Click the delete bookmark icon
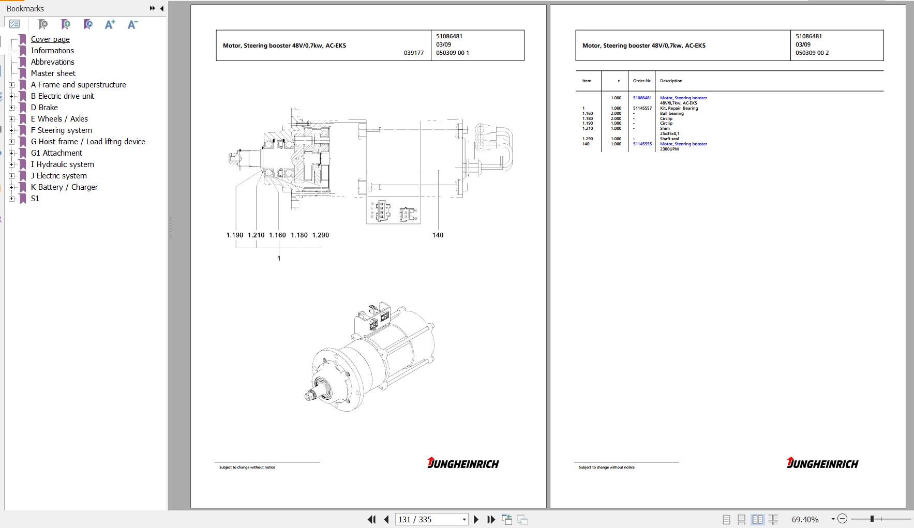The height and width of the screenshot is (528, 914). click(x=43, y=24)
